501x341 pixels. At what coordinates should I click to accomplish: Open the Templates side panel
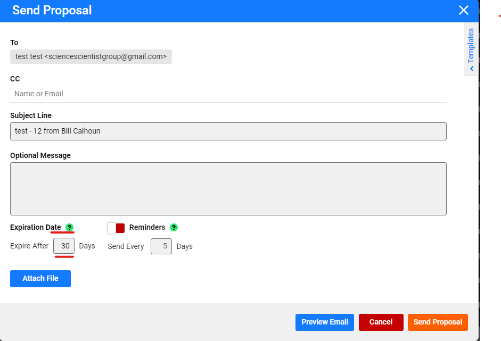[471, 49]
